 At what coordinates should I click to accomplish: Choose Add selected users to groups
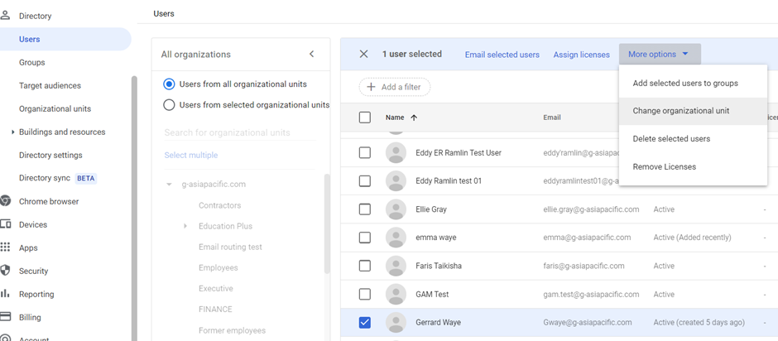(693, 84)
